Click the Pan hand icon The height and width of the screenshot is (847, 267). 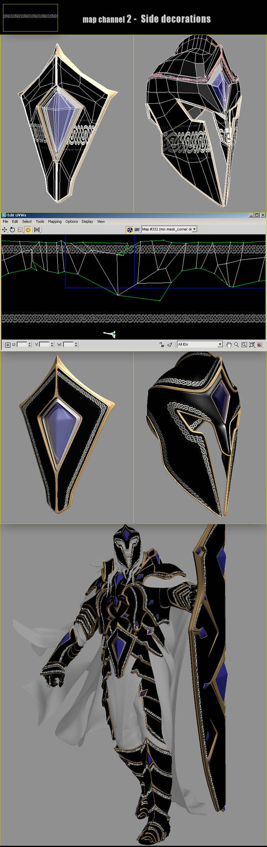tap(229, 344)
